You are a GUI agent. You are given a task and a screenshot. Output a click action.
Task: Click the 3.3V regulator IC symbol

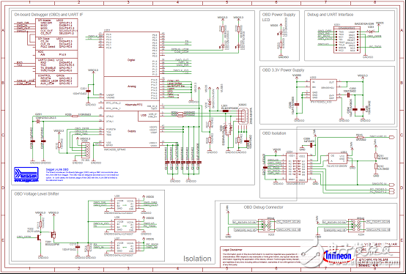[x=323, y=90]
